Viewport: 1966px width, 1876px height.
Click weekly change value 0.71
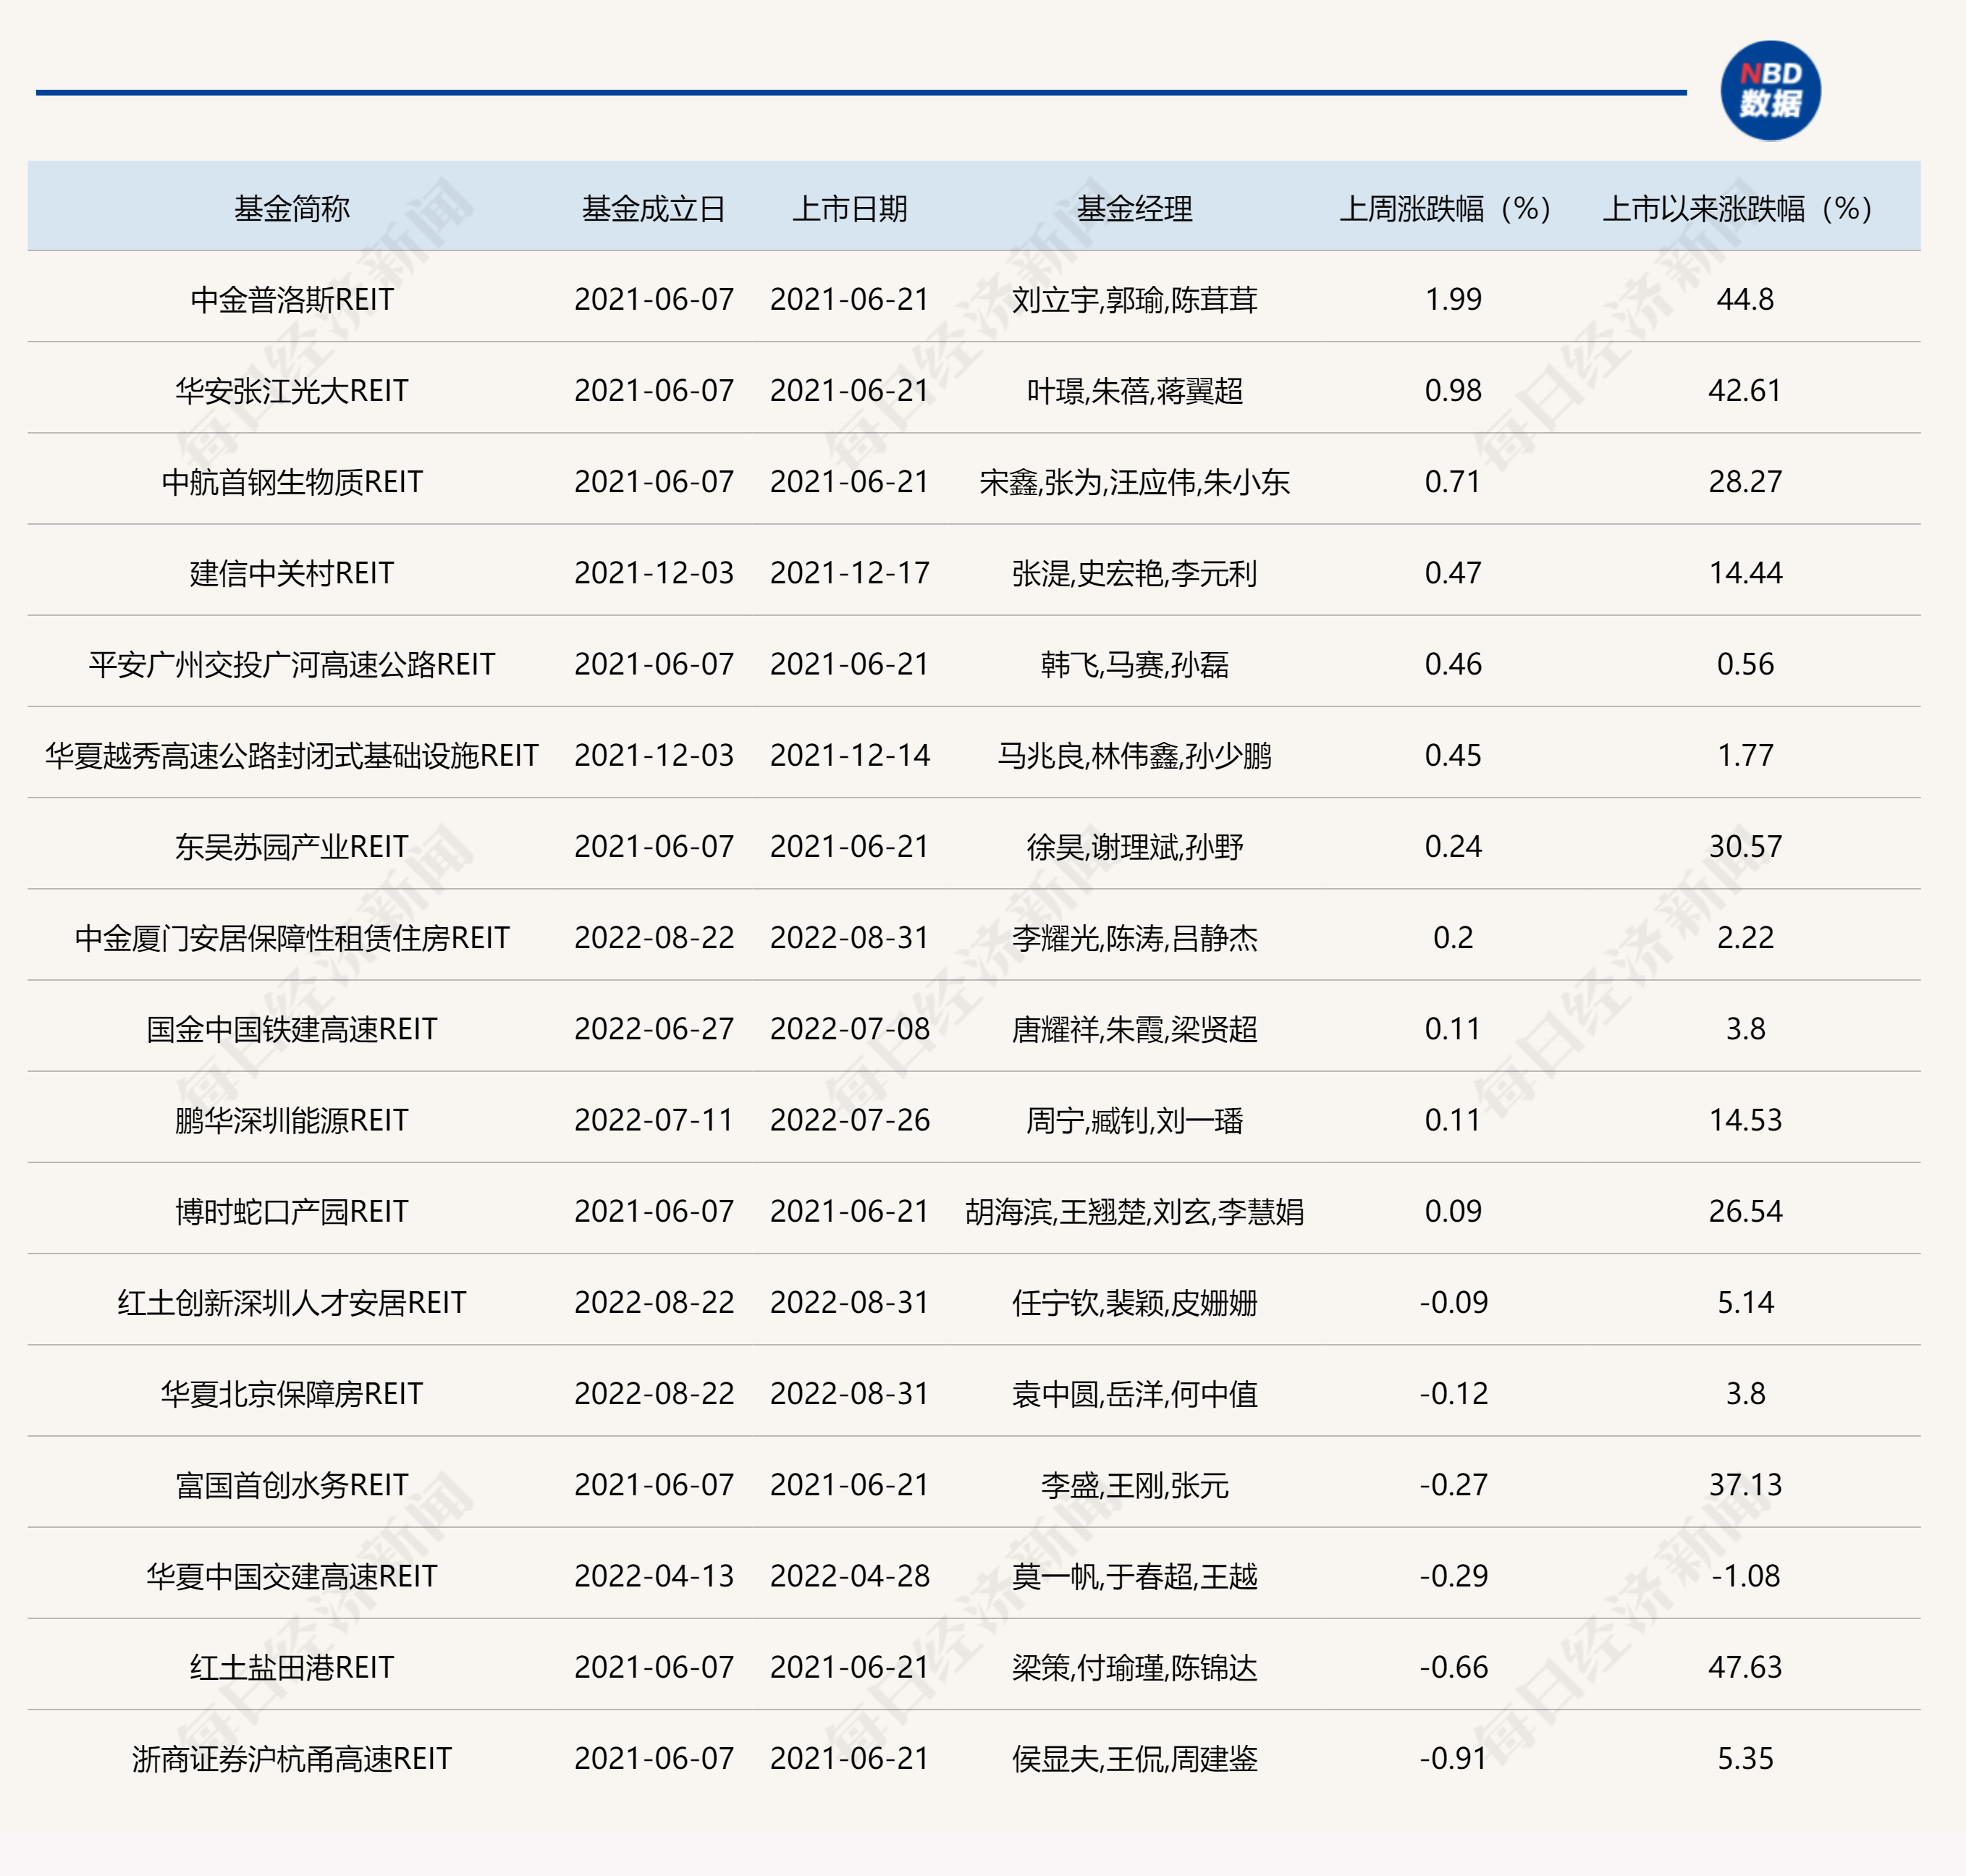(x=1453, y=481)
